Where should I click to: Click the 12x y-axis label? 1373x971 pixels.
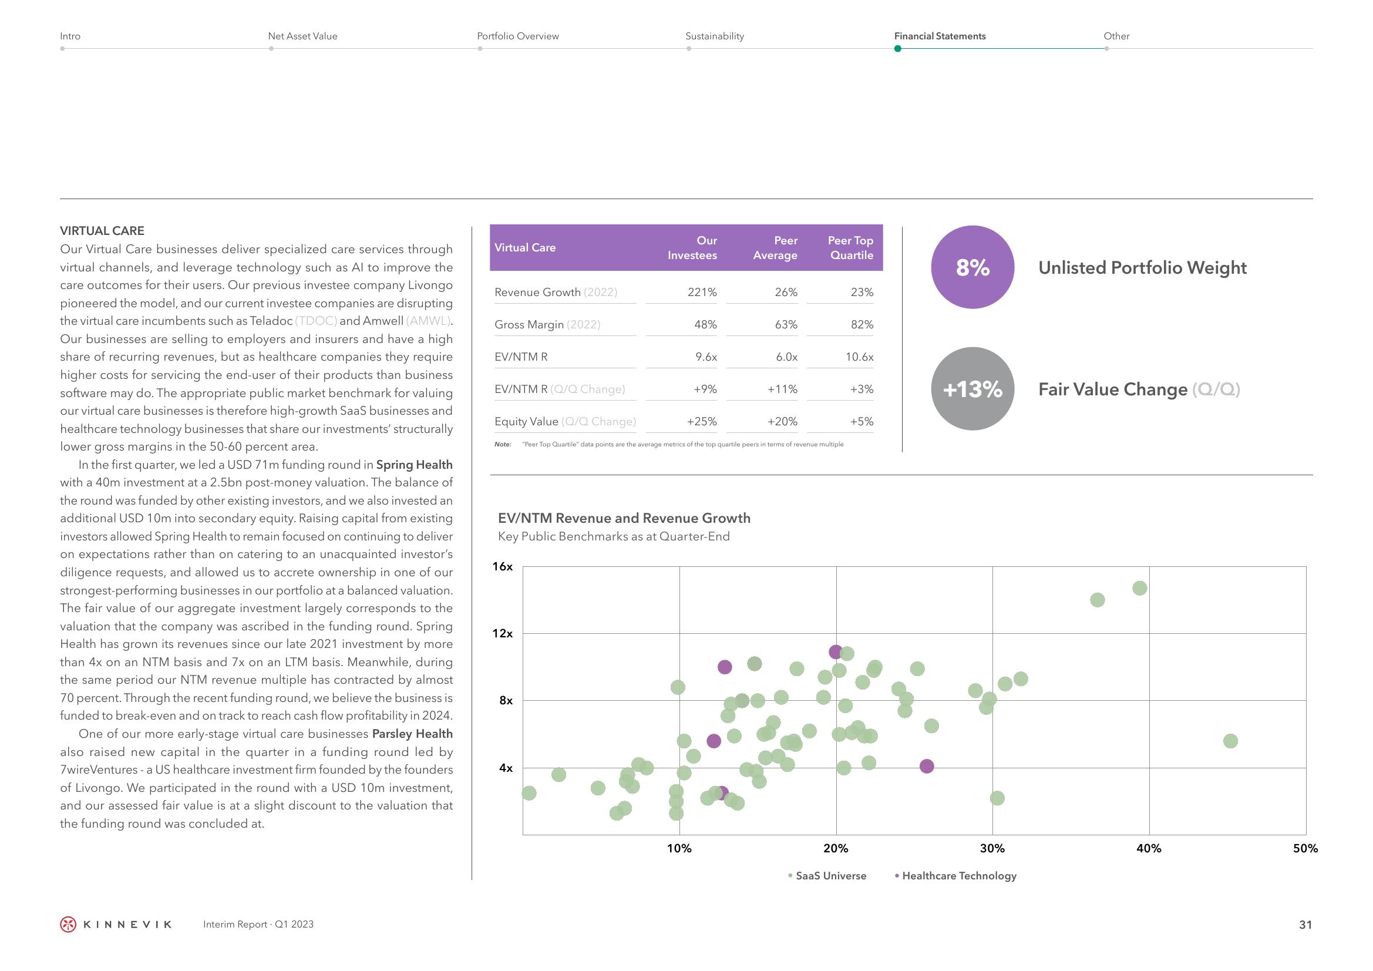click(502, 634)
